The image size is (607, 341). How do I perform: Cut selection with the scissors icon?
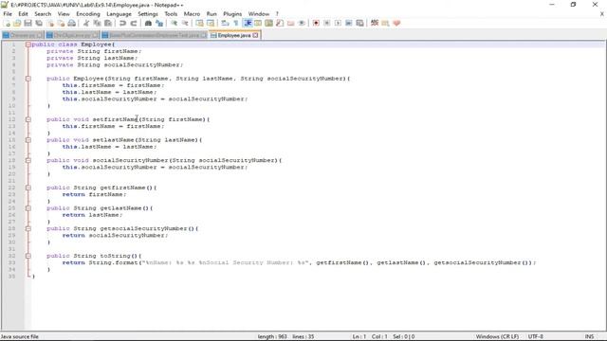[x=86, y=23]
